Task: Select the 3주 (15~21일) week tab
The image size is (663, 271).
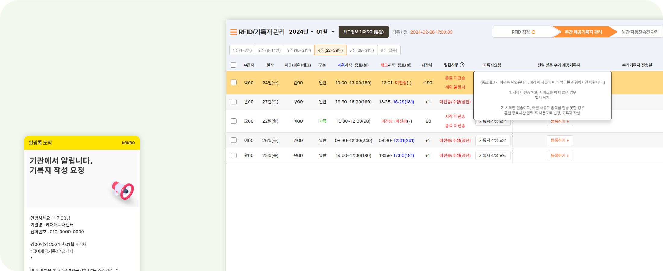Action: click(299, 50)
